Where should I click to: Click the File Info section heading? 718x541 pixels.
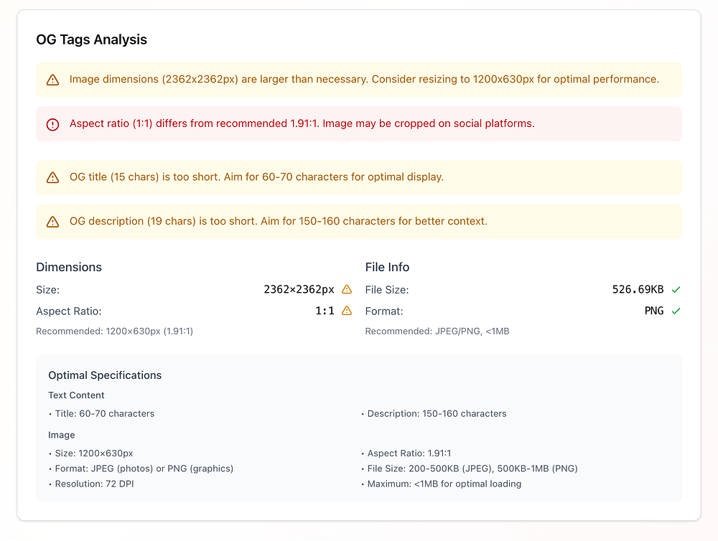387,267
